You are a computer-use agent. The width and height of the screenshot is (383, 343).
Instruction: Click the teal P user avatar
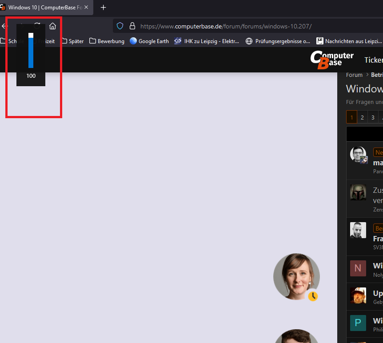click(x=358, y=323)
